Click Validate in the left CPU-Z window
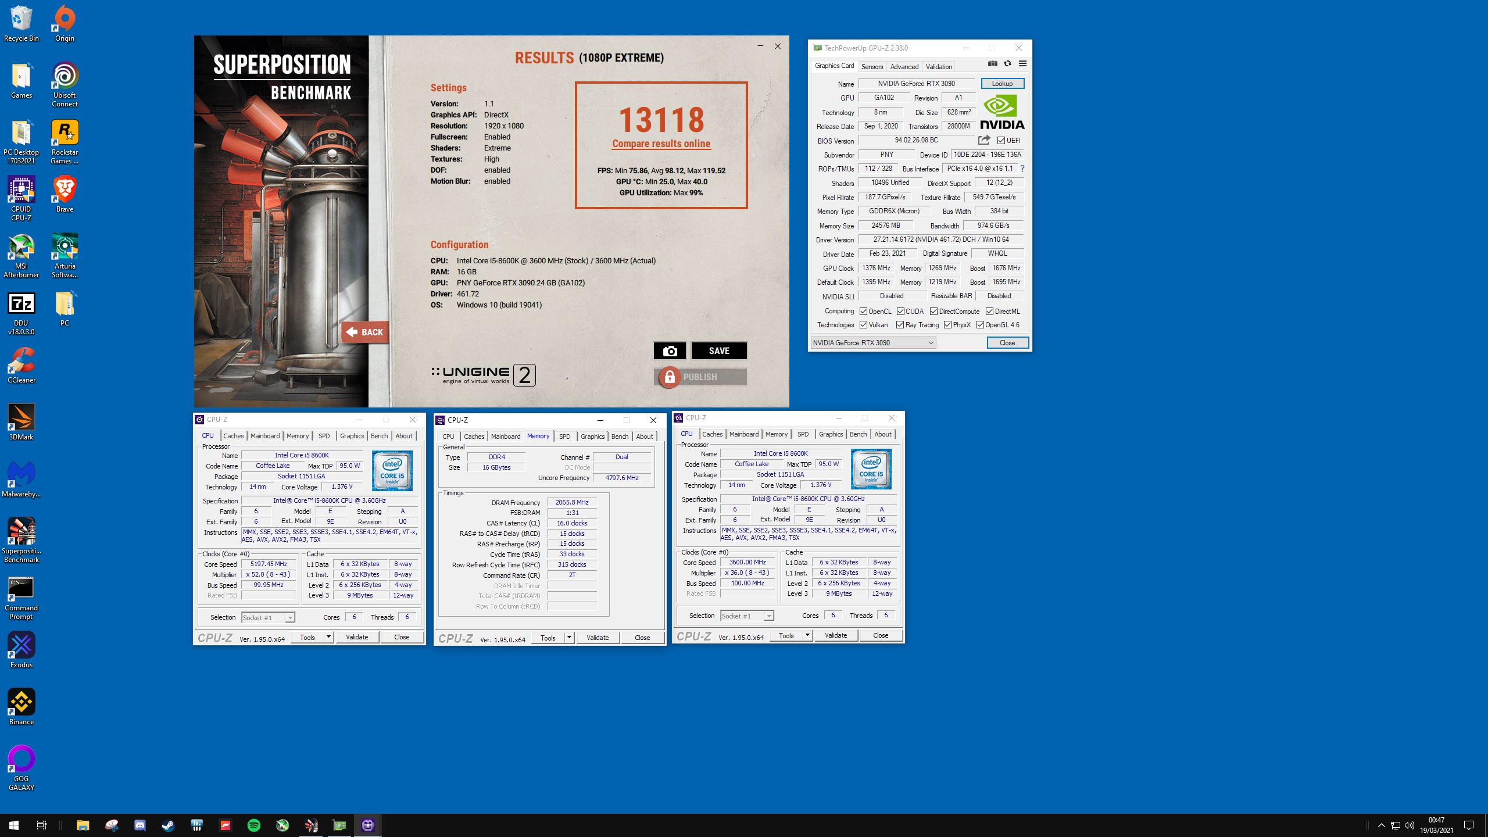1488x837 pixels. tap(357, 637)
